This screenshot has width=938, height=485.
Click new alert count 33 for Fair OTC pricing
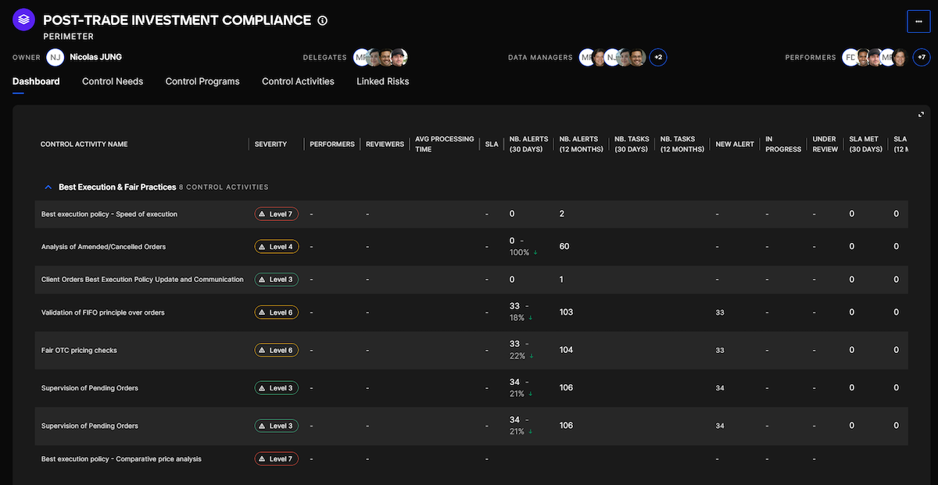tap(720, 351)
